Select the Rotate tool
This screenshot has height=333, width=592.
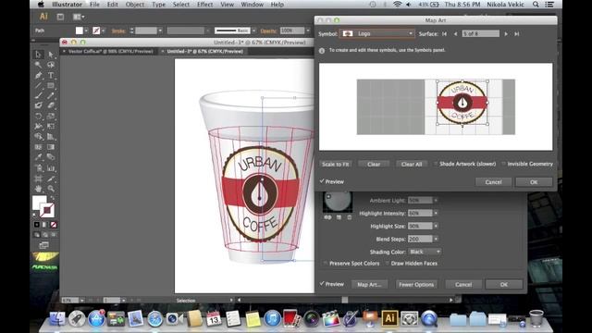point(38,117)
